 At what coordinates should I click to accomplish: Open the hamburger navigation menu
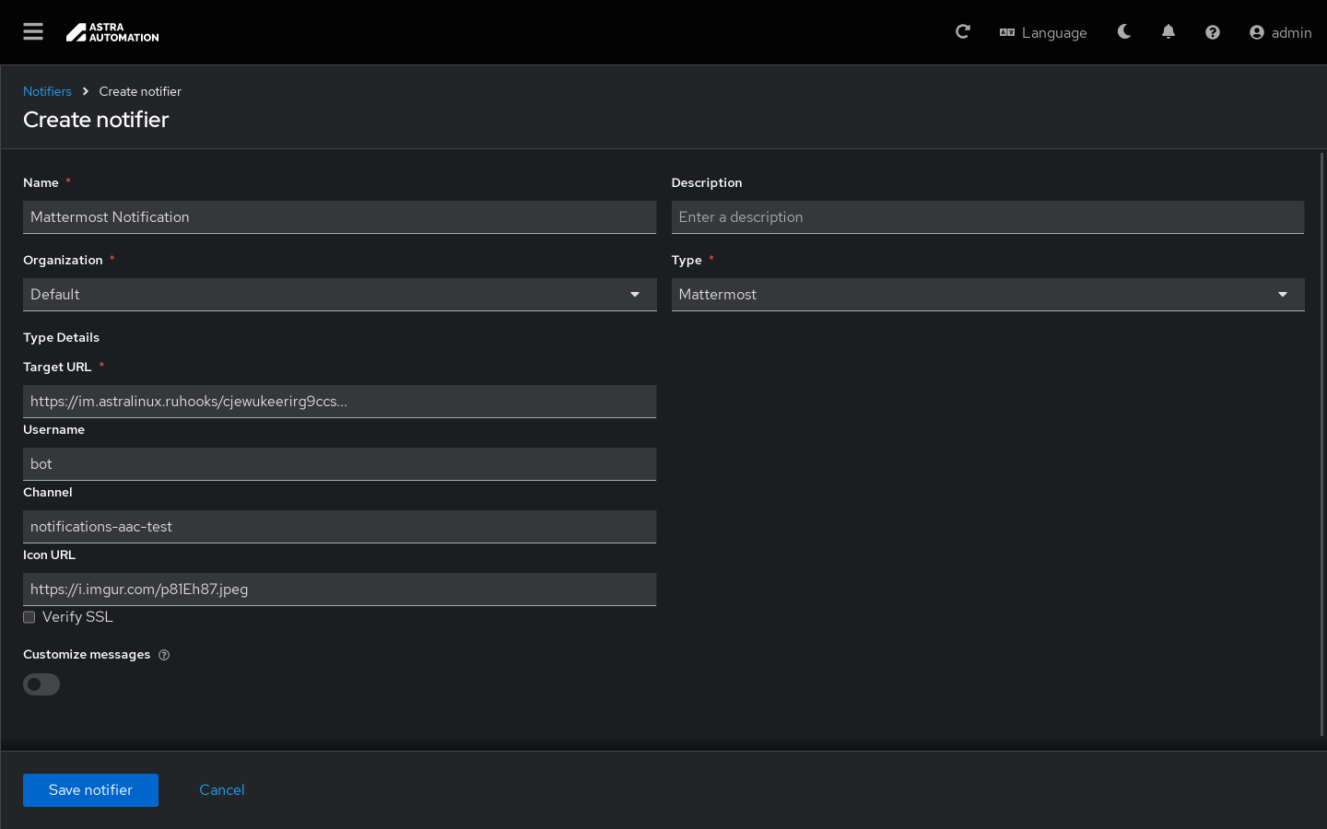coord(33,32)
